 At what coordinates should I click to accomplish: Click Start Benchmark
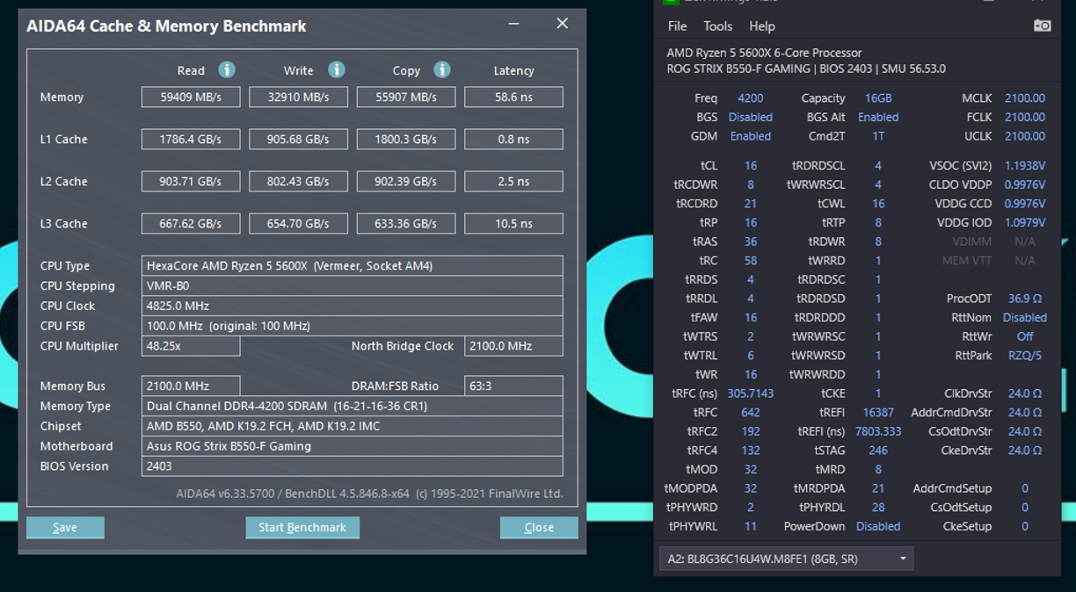coord(302,527)
